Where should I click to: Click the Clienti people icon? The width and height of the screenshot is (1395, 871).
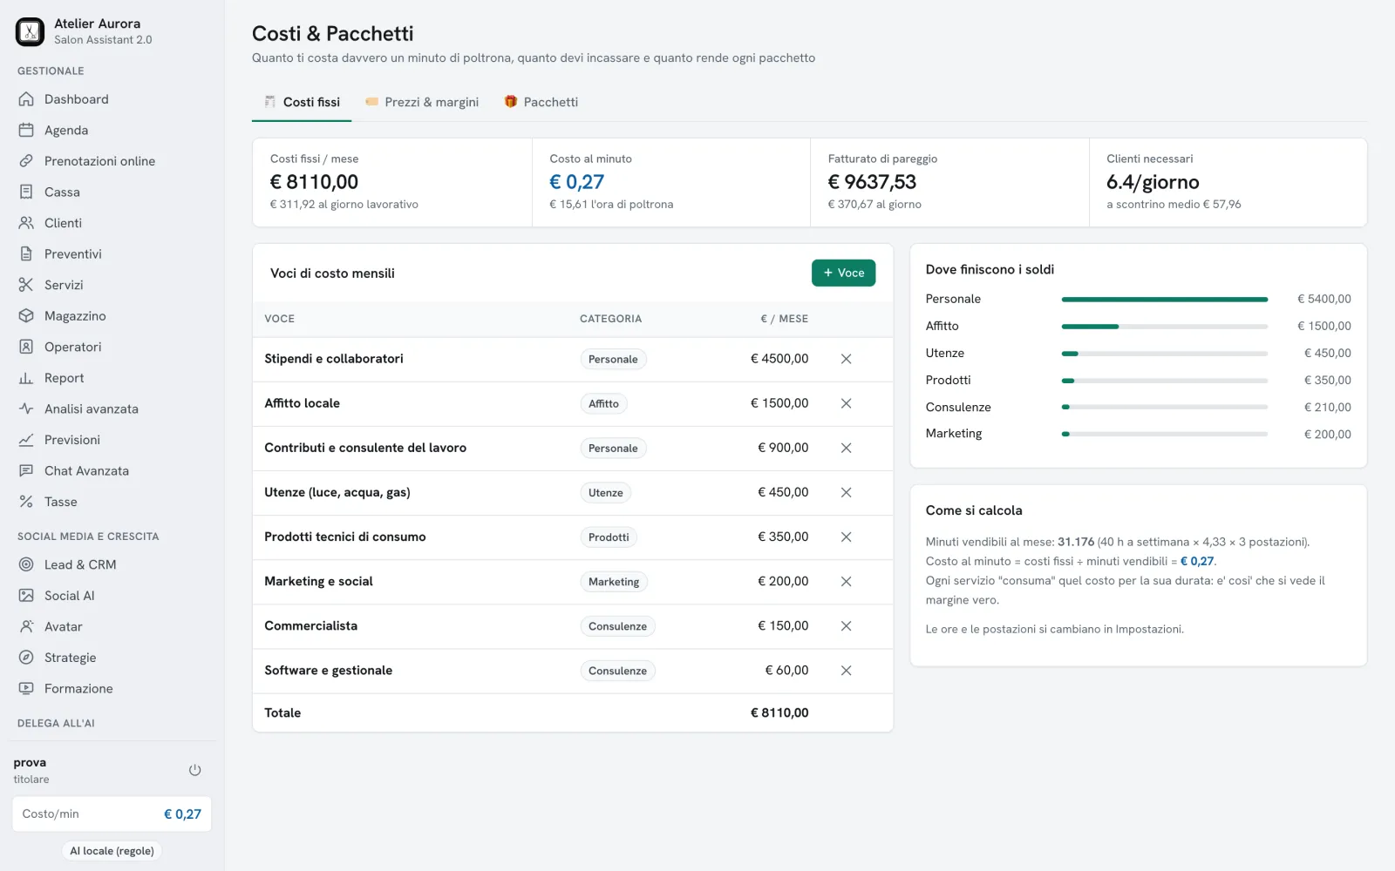click(26, 223)
